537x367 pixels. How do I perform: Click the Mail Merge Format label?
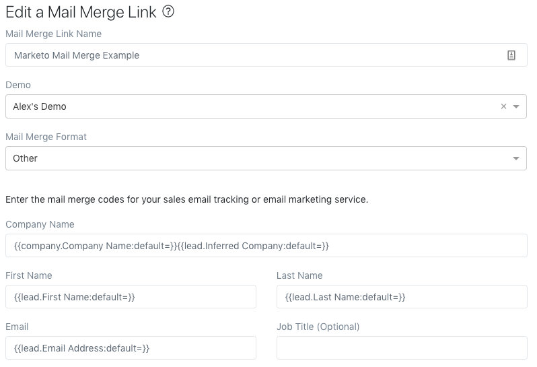[x=46, y=137]
